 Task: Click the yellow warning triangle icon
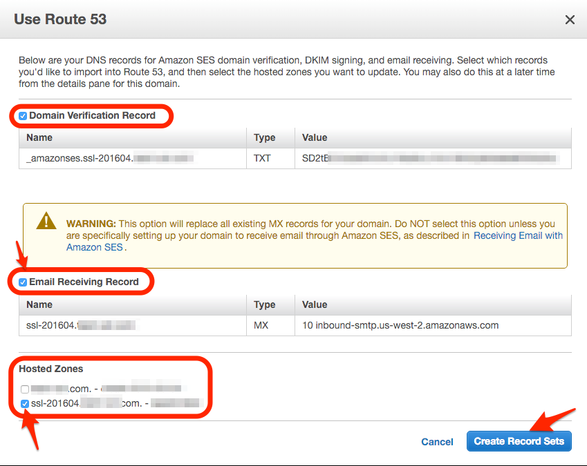[47, 221]
